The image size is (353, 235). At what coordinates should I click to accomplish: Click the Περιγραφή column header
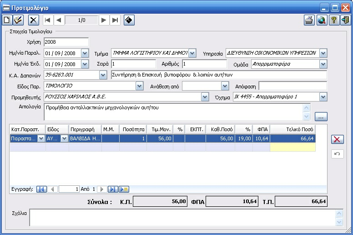pos(85,129)
